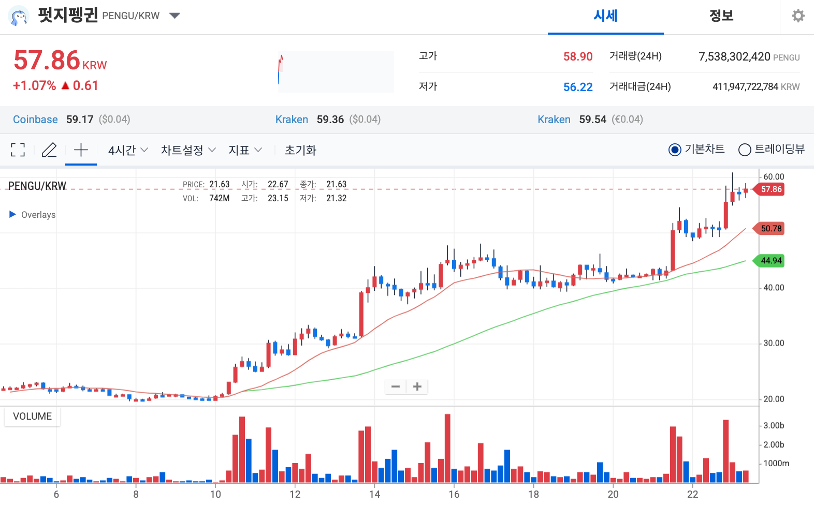This screenshot has width=814, height=505.
Task: Expand the Overlays triangle
Action: pyautogui.click(x=13, y=214)
